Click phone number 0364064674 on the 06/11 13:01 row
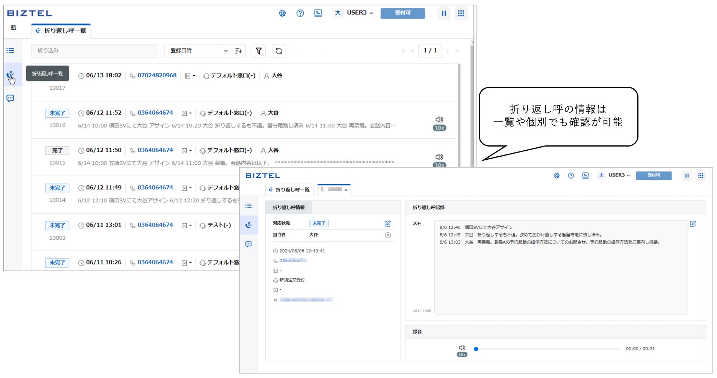717x378 pixels. (155, 225)
